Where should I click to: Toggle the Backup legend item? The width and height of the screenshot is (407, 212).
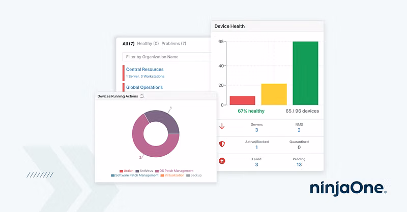coord(195,175)
